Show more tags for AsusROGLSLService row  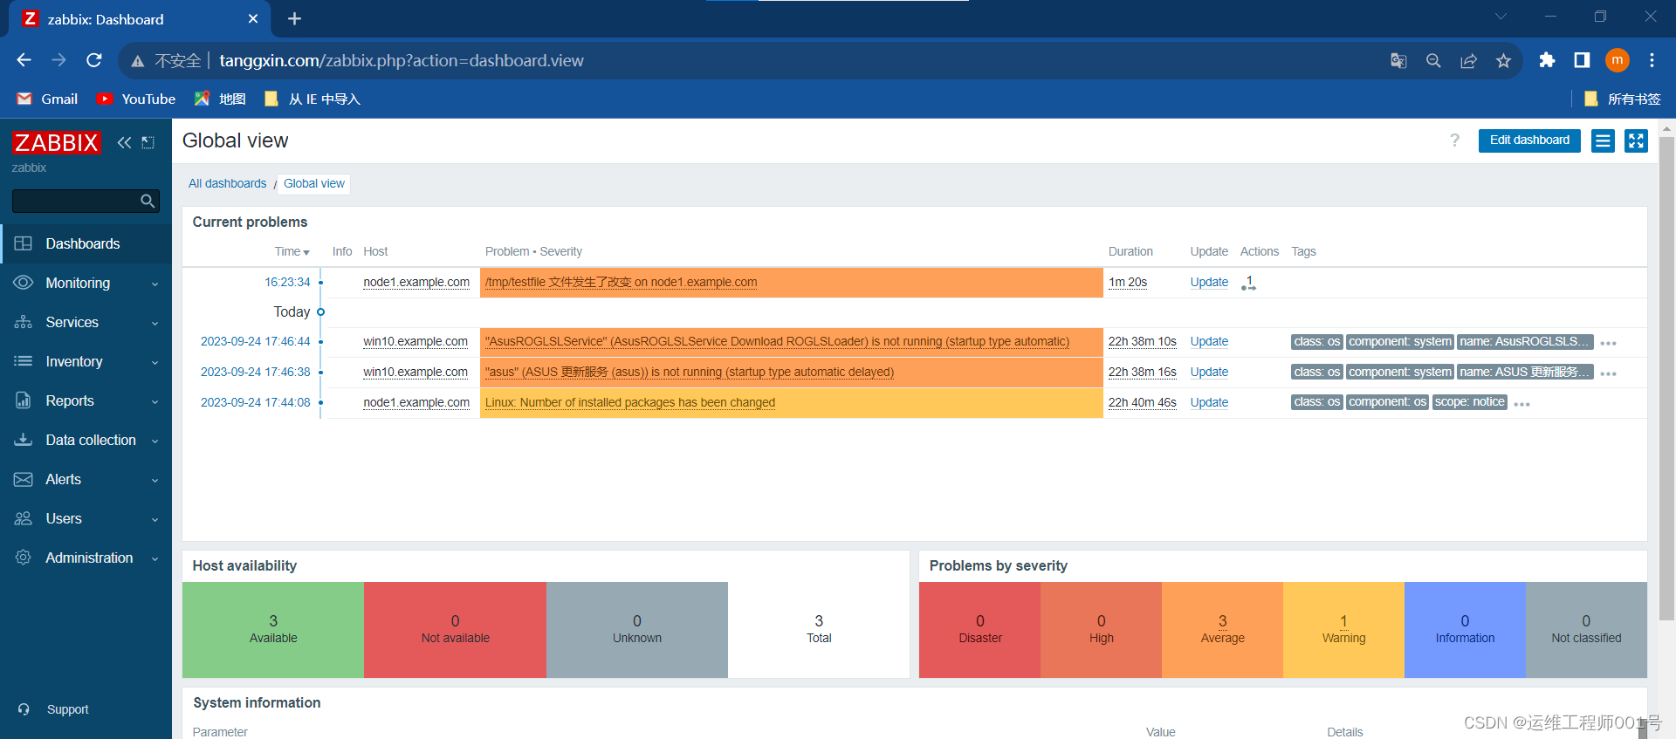point(1609,343)
